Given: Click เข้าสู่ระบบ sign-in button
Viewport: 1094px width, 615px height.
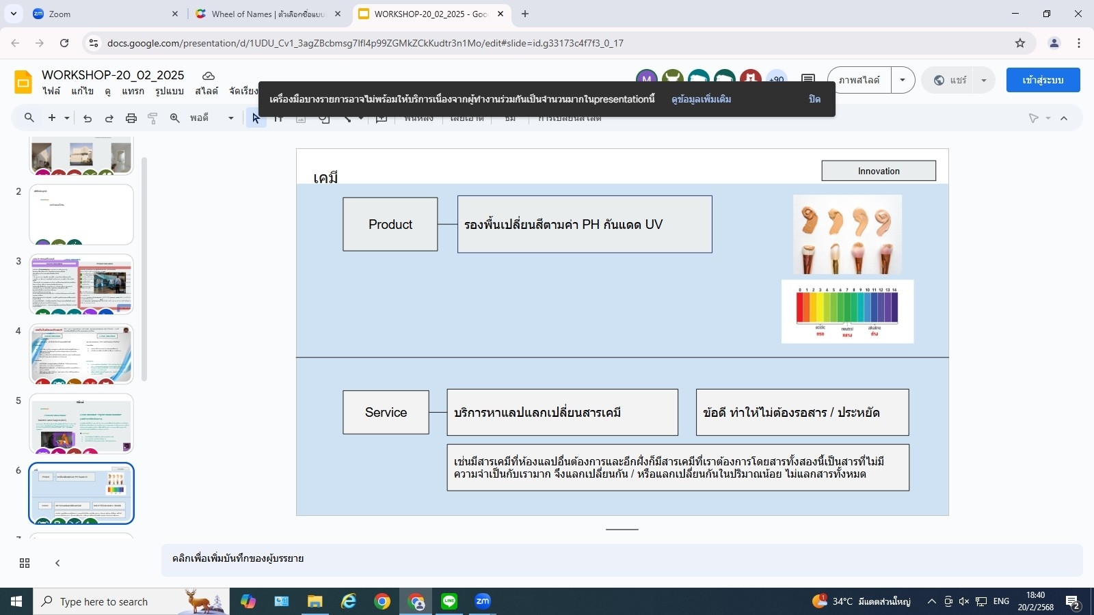Looking at the screenshot, I should tap(1043, 80).
